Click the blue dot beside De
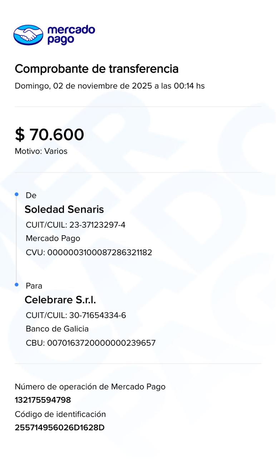 [16, 194]
